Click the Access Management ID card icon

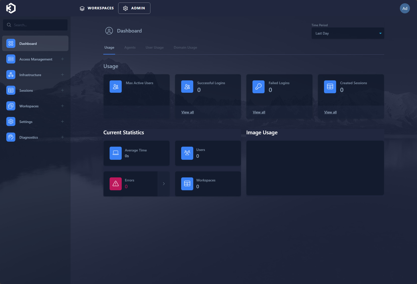[11, 59]
